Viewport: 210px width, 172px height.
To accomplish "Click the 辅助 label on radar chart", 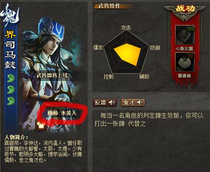I will pyautogui.click(x=144, y=76).
